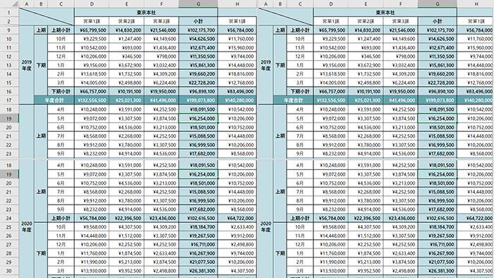494x278 pixels.
Task: Select column E header in the right pane
Action: (x=366, y=4)
